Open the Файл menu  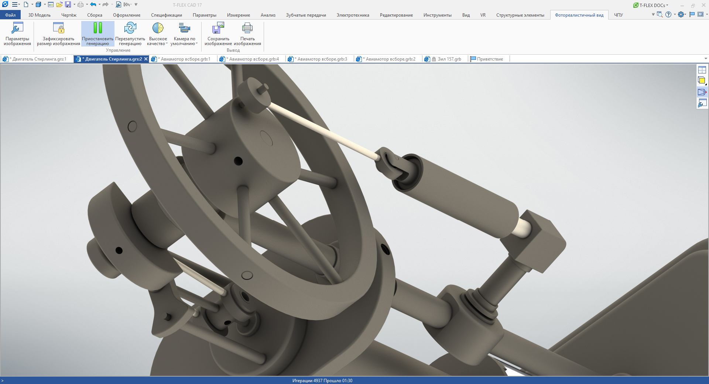pos(10,15)
